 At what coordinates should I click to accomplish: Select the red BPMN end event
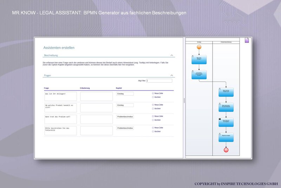(x=226, y=150)
